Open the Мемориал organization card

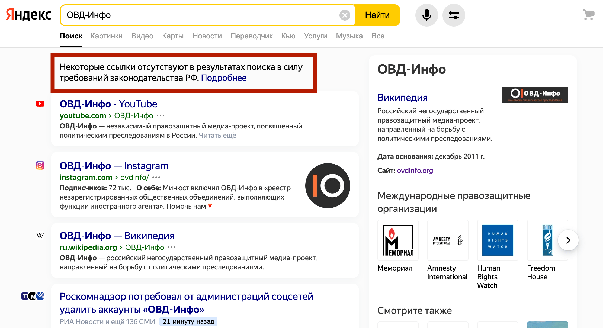pyautogui.click(x=398, y=240)
